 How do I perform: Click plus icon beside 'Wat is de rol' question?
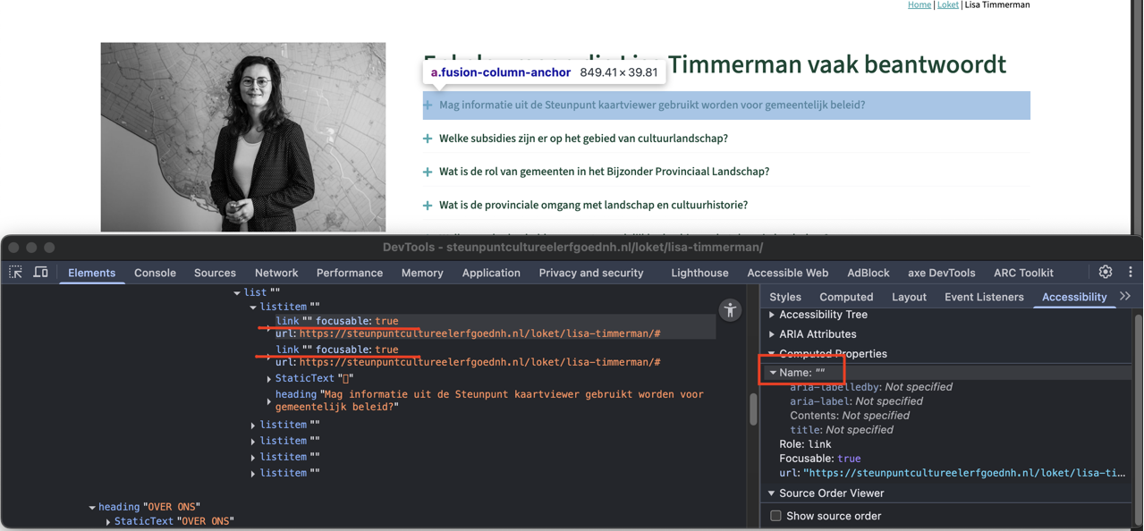coord(428,172)
